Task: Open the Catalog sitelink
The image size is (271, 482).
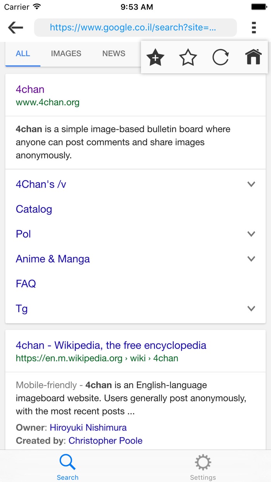Action: tap(34, 209)
